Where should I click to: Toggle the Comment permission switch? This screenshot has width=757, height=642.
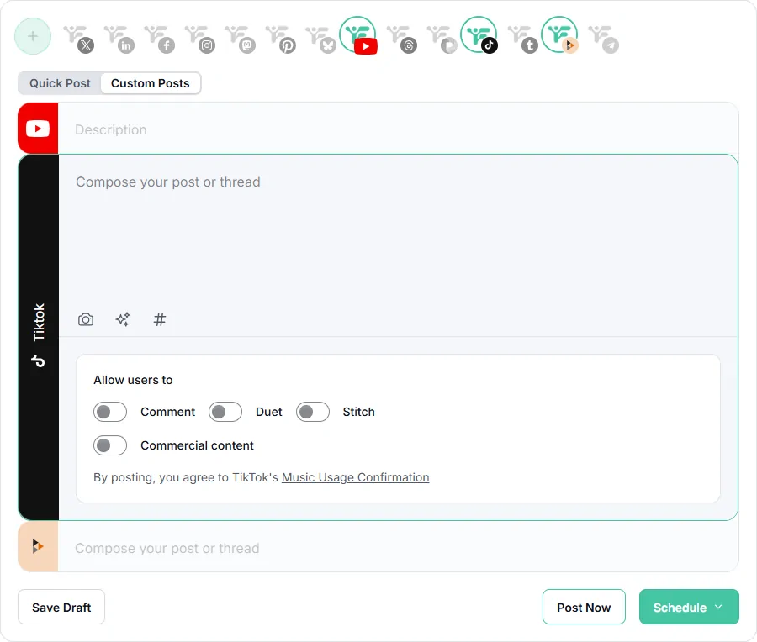(110, 412)
